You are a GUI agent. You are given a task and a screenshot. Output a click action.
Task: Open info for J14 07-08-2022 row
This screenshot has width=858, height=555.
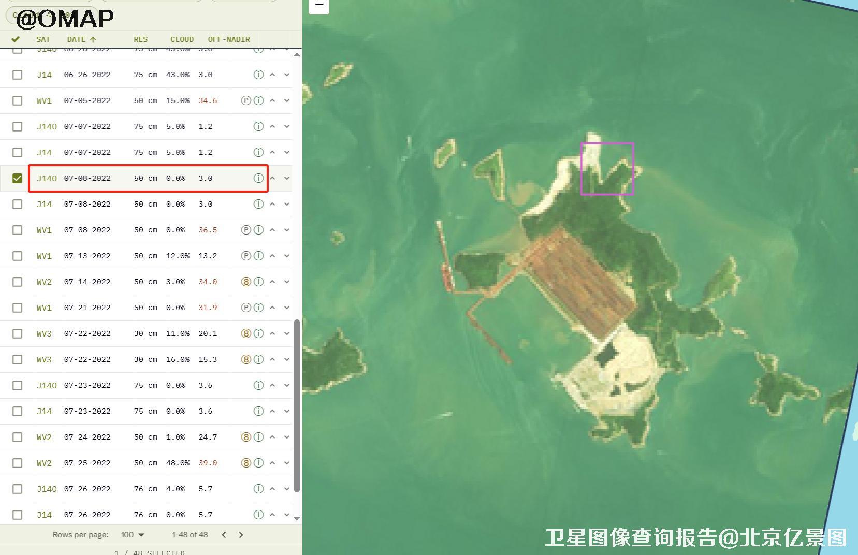click(x=258, y=204)
